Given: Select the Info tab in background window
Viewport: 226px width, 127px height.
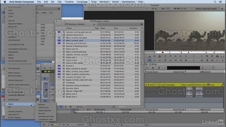Looking at the screenshot, I should click(x=51, y=13).
